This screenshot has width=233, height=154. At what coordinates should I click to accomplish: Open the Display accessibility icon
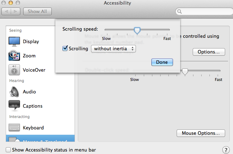pyautogui.click(x=14, y=42)
